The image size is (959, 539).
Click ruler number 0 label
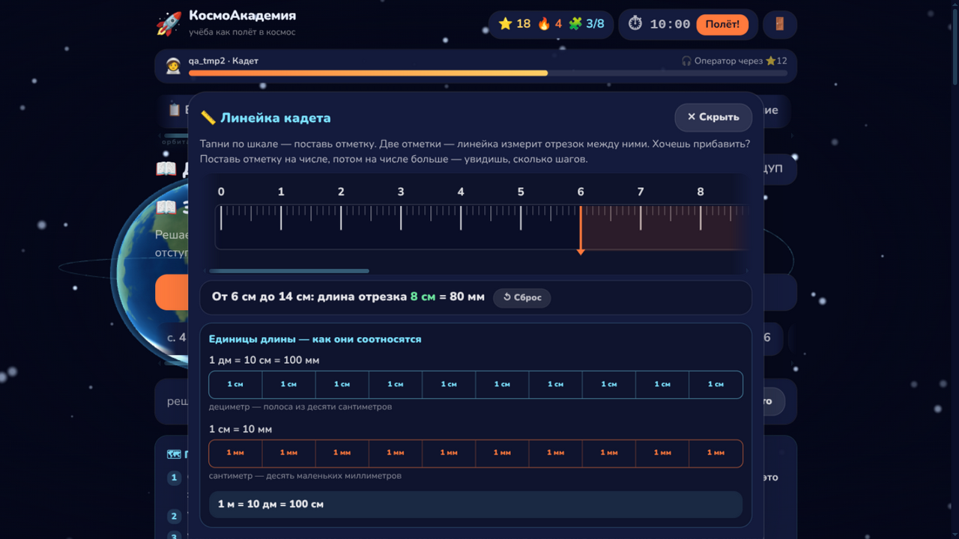tap(221, 192)
